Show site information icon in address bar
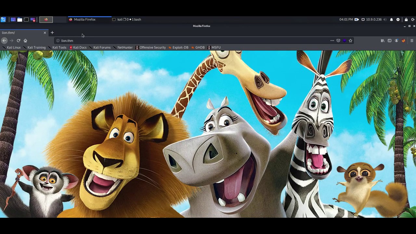 pyautogui.click(x=58, y=41)
